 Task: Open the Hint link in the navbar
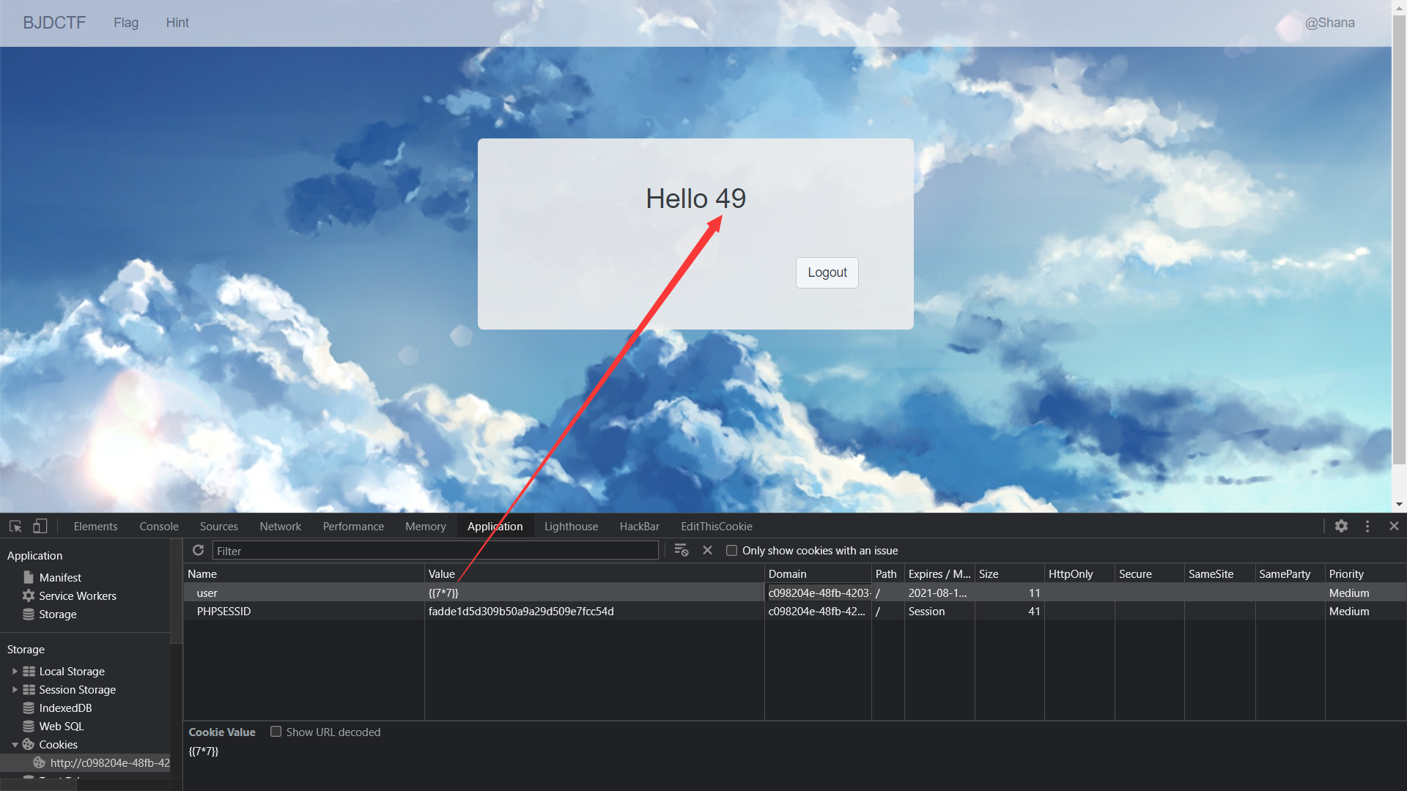coord(177,23)
